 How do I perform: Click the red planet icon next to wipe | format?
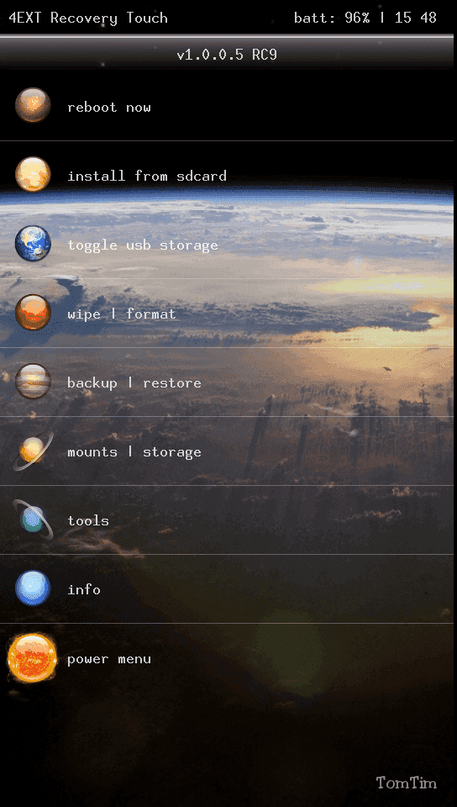point(33,312)
